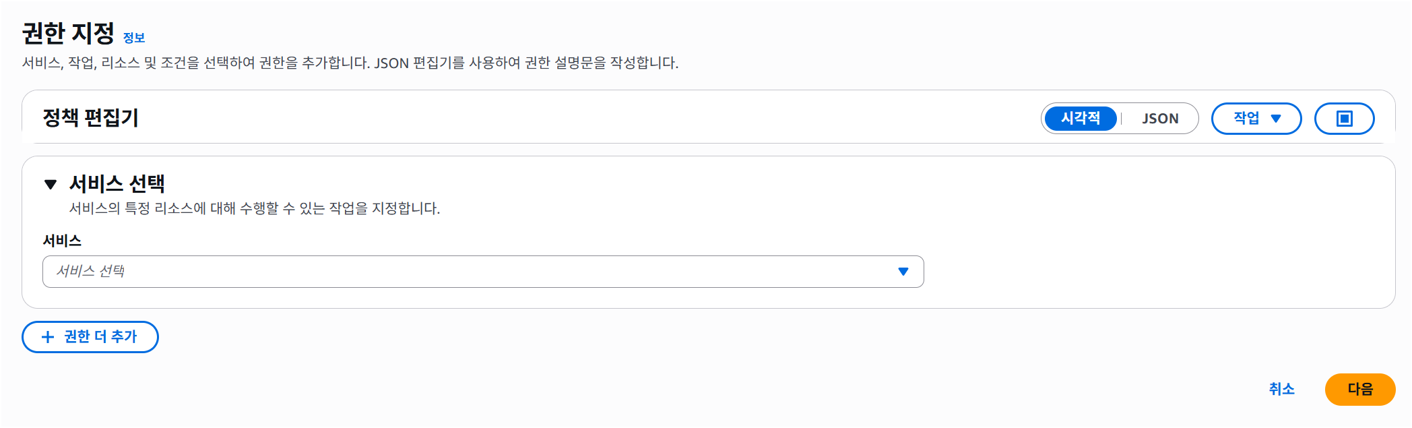Proceed by clicking the orange 다음 button
Viewport: 1412px width, 428px height.
(x=1360, y=390)
